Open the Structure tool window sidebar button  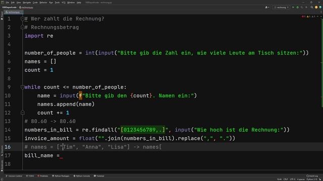coord(2,150)
